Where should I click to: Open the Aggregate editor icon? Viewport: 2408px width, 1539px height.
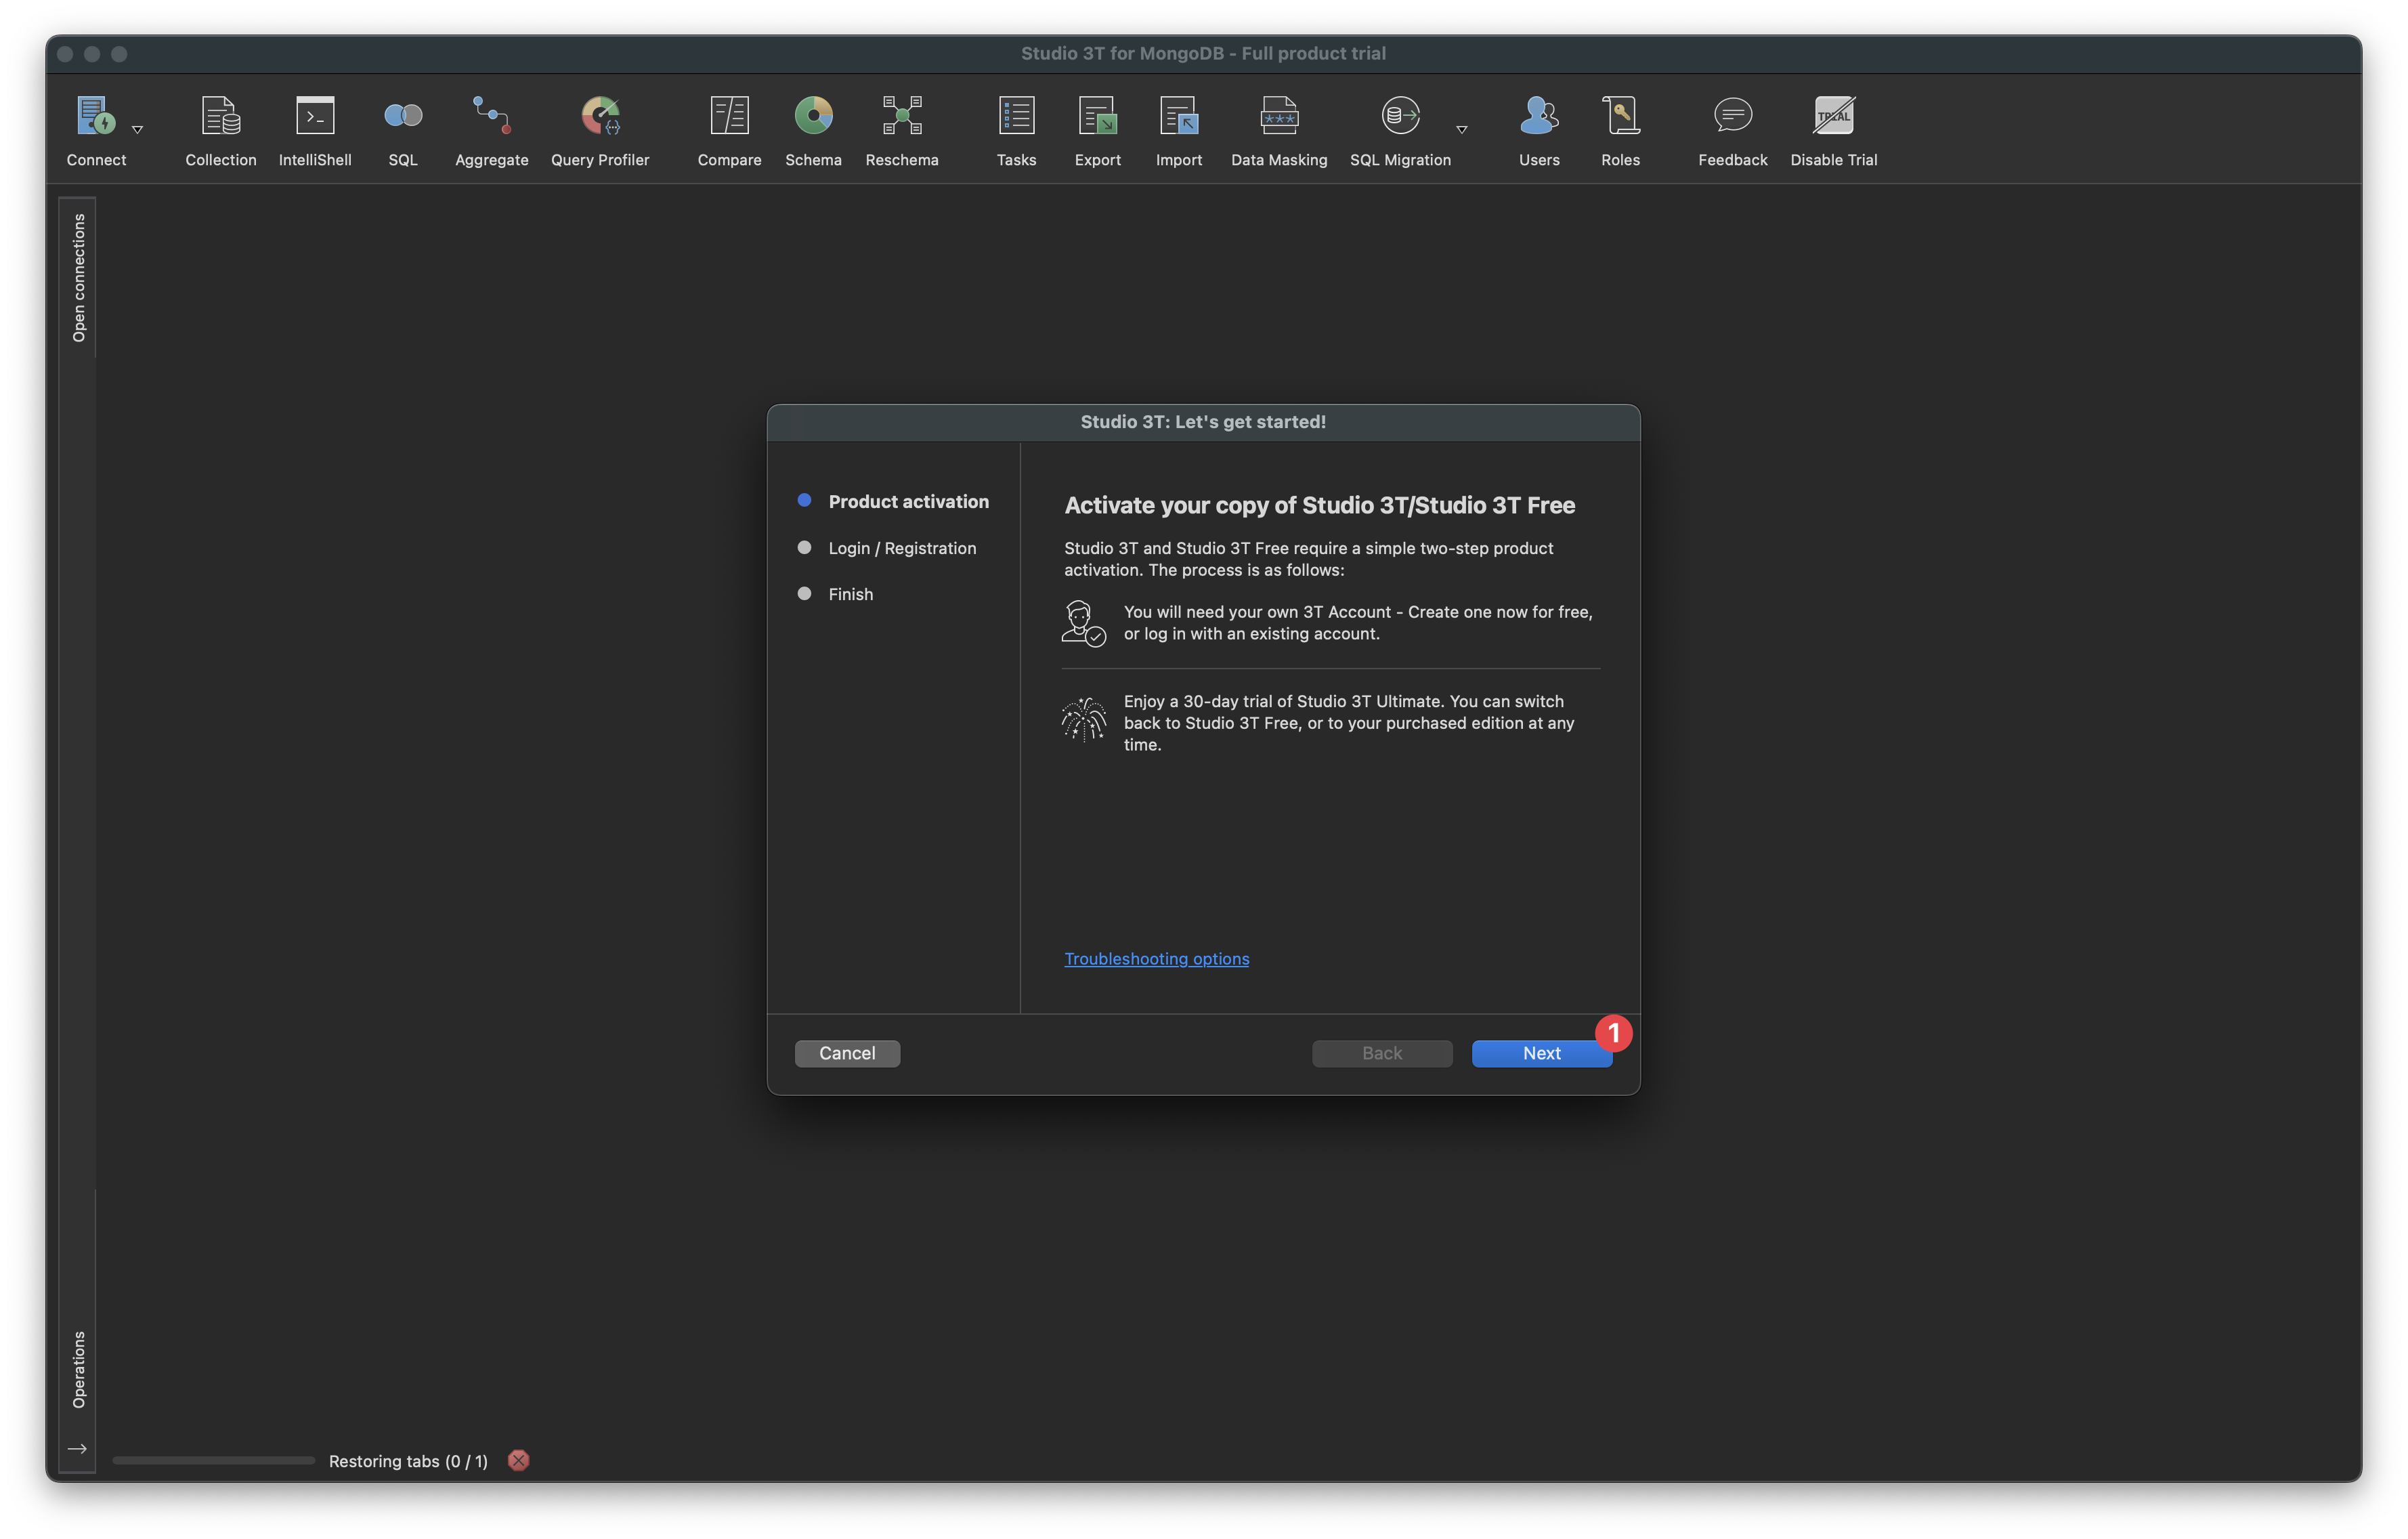491,116
